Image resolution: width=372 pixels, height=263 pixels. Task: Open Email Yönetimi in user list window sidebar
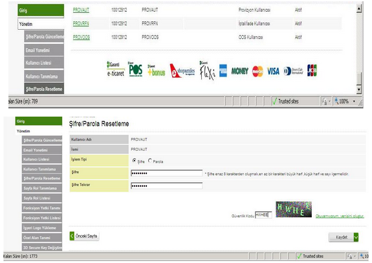[x=44, y=50]
